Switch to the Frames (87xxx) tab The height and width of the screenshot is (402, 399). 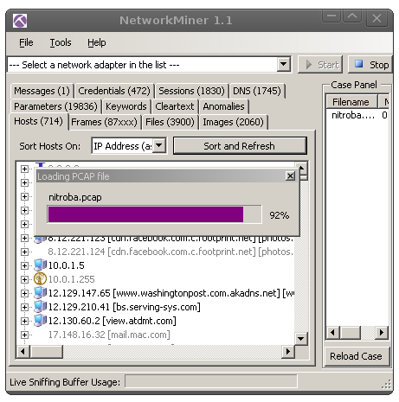[x=104, y=122]
